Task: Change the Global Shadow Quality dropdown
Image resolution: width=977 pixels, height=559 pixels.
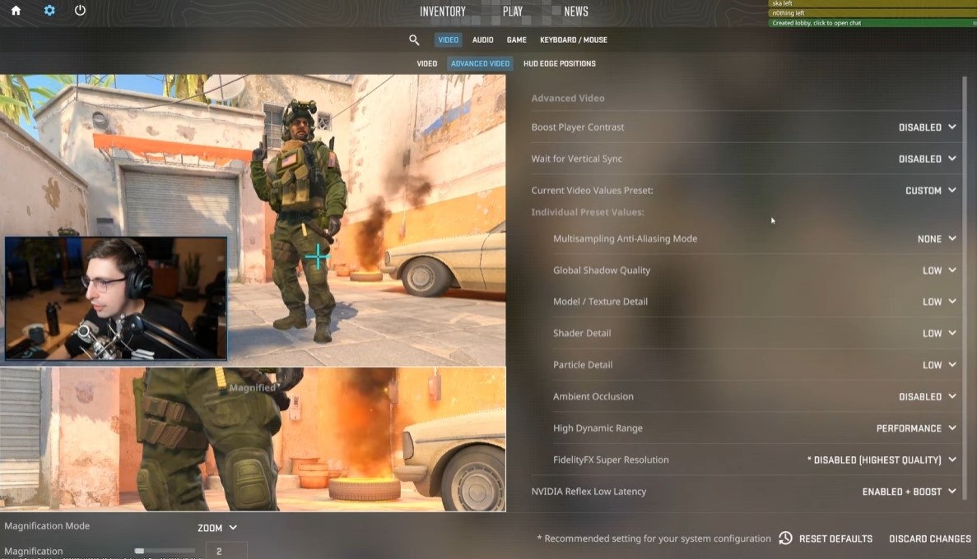Action: tap(939, 270)
